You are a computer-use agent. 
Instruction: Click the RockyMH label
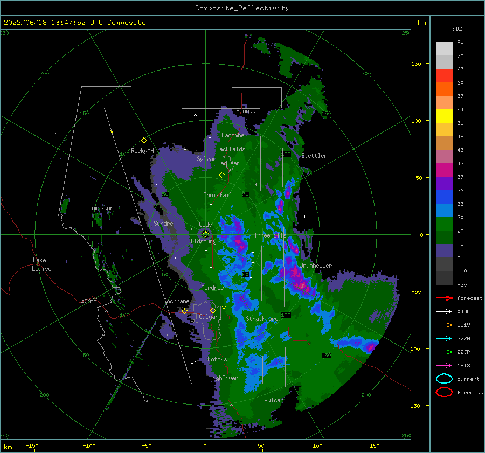coord(142,151)
